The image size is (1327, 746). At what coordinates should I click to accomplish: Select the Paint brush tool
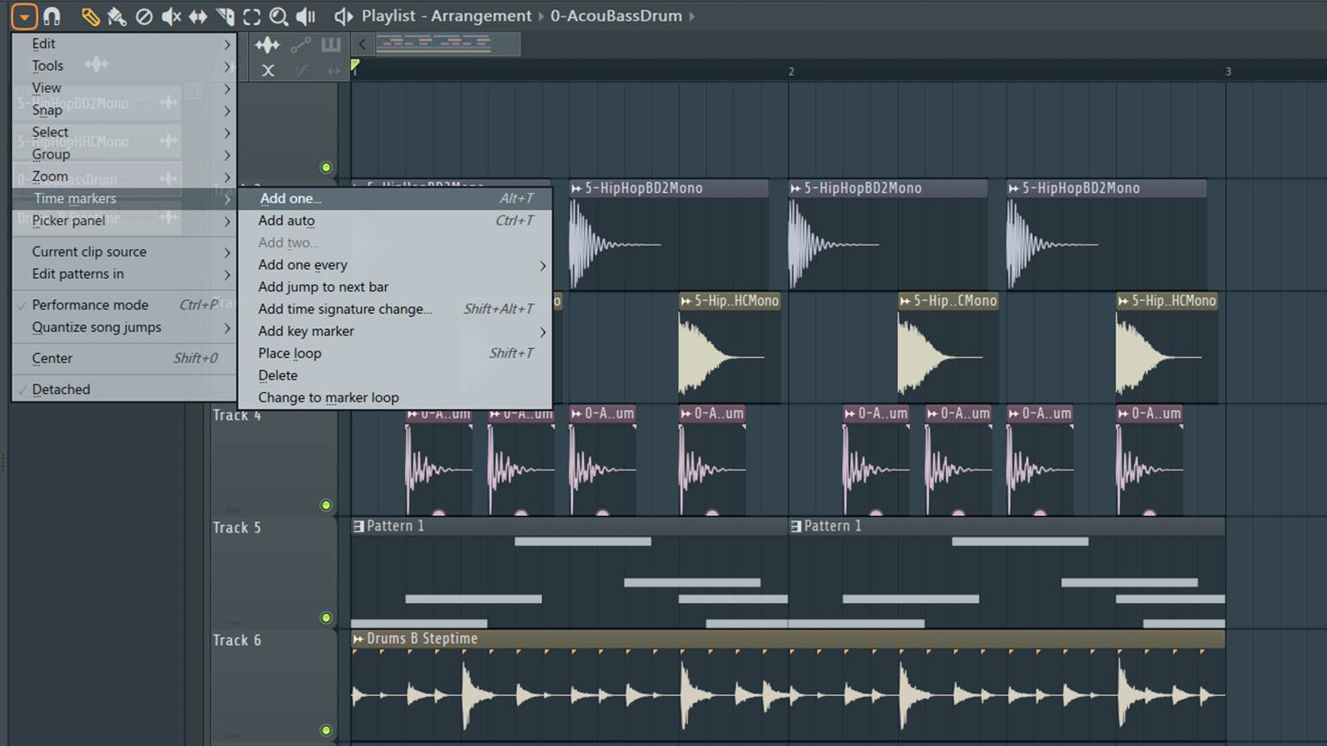coord(116,16)
